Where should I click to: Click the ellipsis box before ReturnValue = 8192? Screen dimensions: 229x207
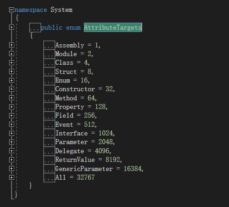49,160
